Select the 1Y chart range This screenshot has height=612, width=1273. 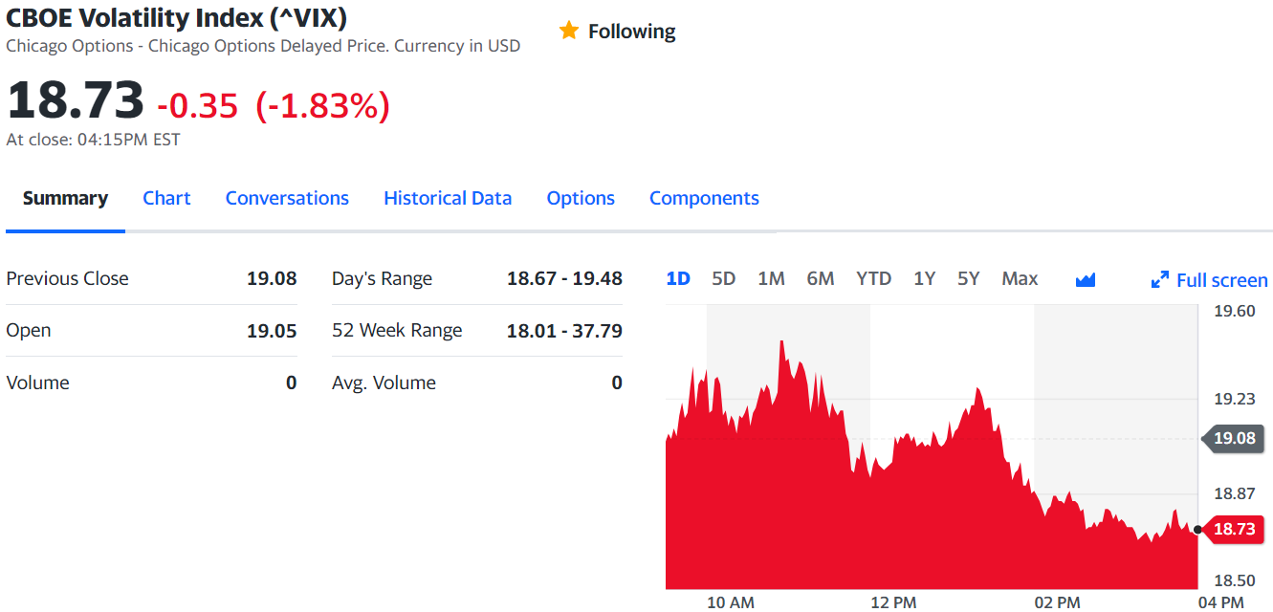coord(924,278)
